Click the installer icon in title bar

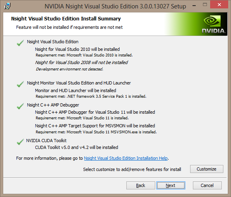pyautogui.click(x=7, y=6)
